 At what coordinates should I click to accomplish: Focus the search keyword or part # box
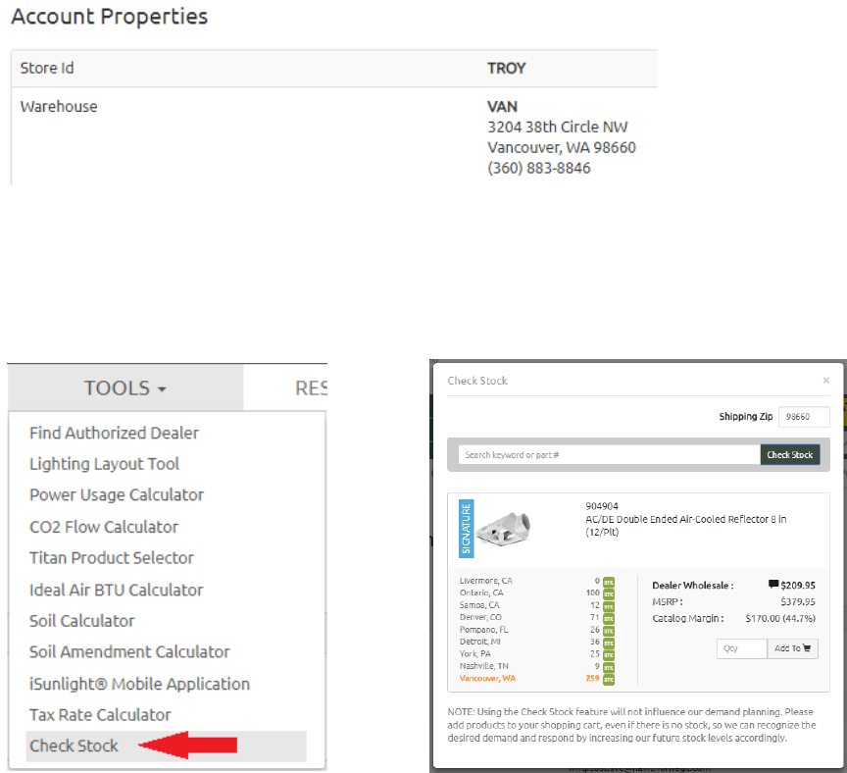(610, 454)
